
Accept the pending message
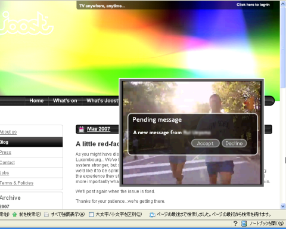206,143
